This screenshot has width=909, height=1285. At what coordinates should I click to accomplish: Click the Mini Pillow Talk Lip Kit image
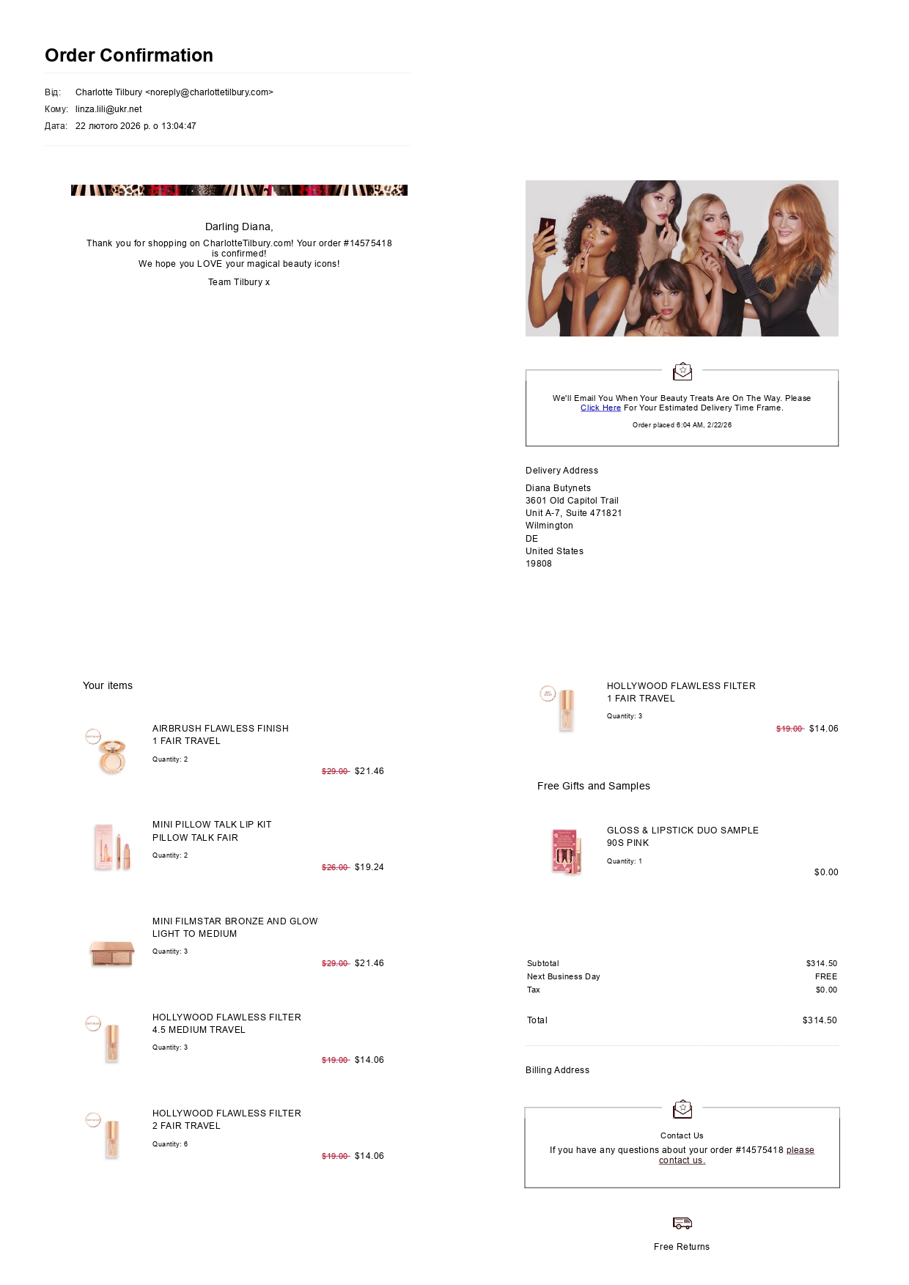pos(112,847)
